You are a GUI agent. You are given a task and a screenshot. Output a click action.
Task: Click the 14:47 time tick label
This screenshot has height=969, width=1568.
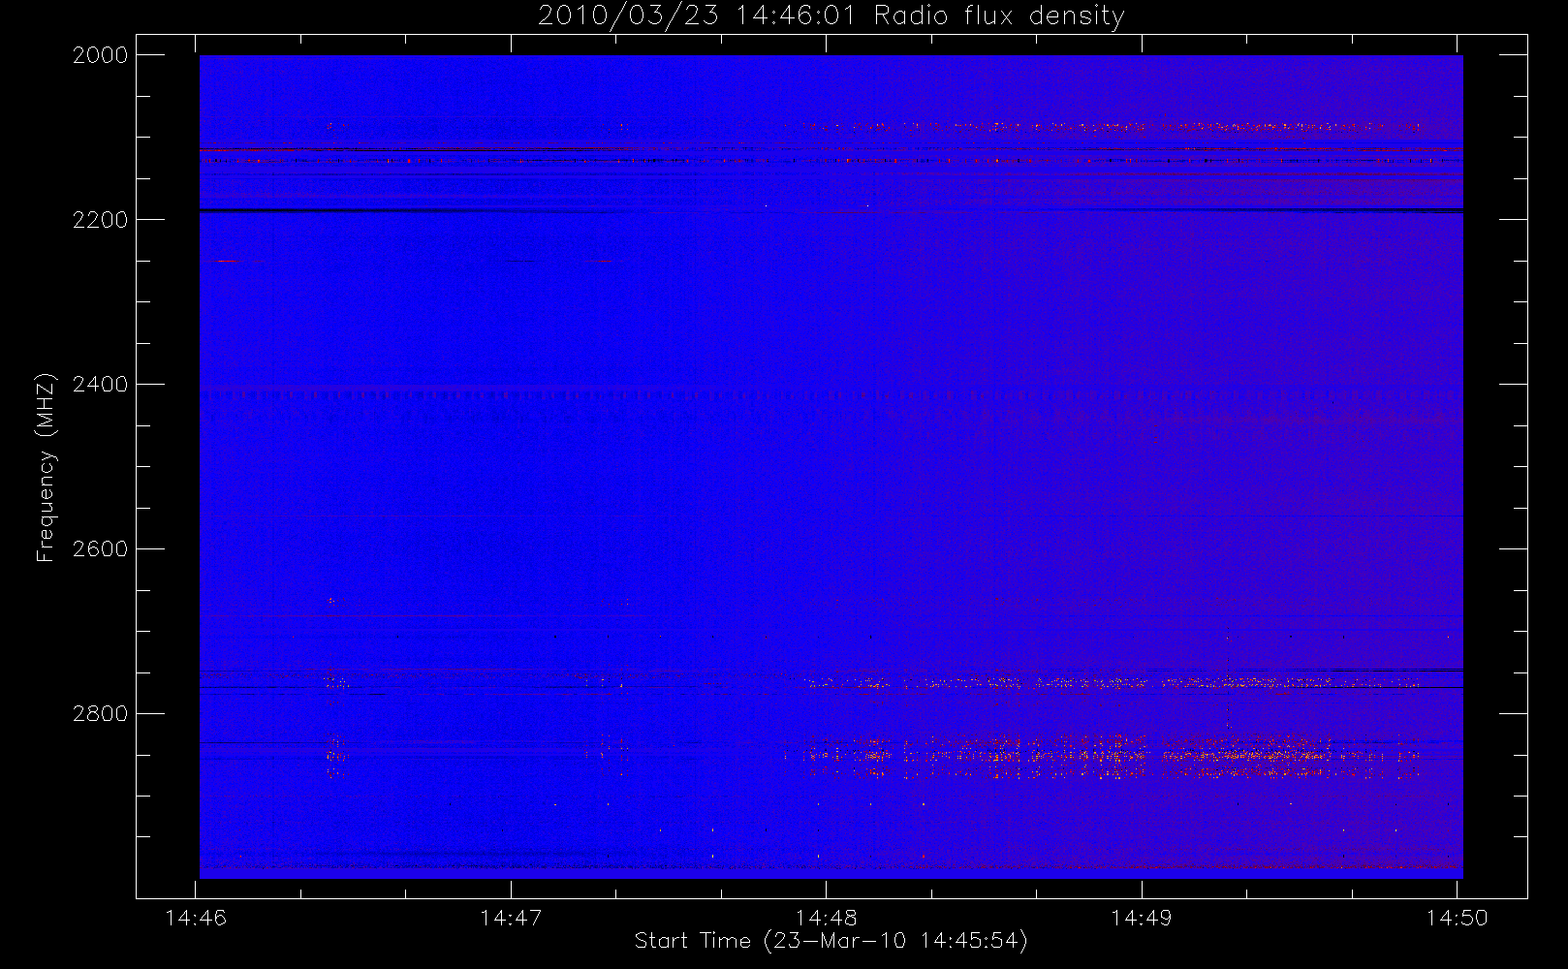[511, 918]
